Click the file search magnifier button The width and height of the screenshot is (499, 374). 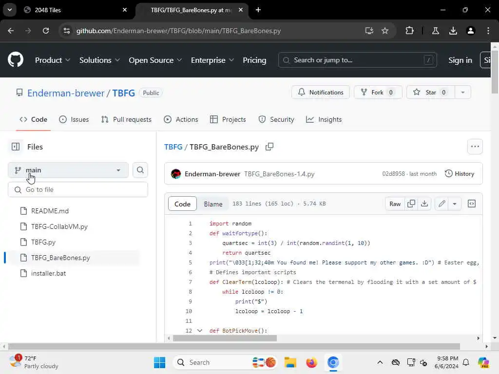140,170
